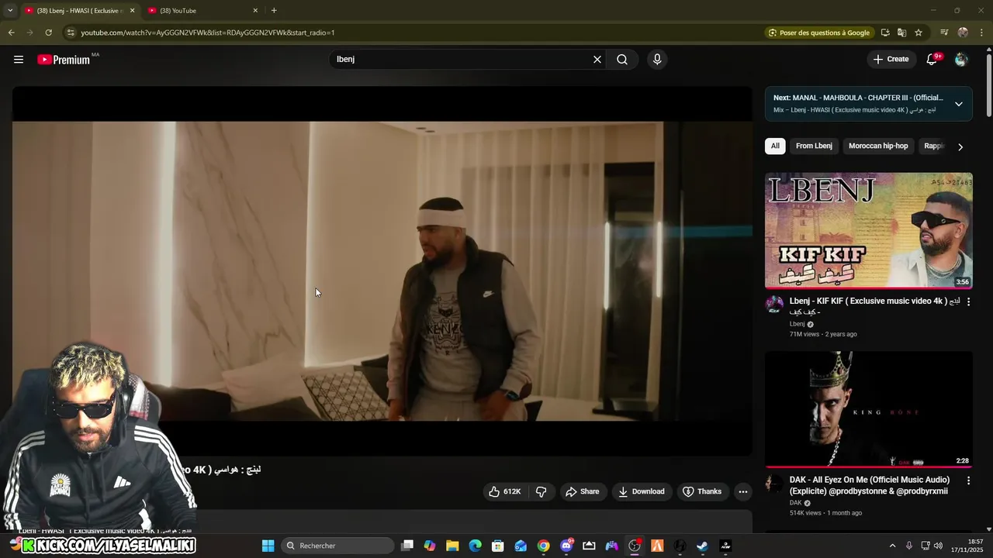Install app icon in address bar

[x=885, y=33]
